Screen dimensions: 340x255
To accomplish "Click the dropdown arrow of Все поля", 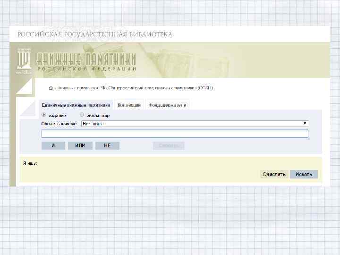I will [305, 123].
